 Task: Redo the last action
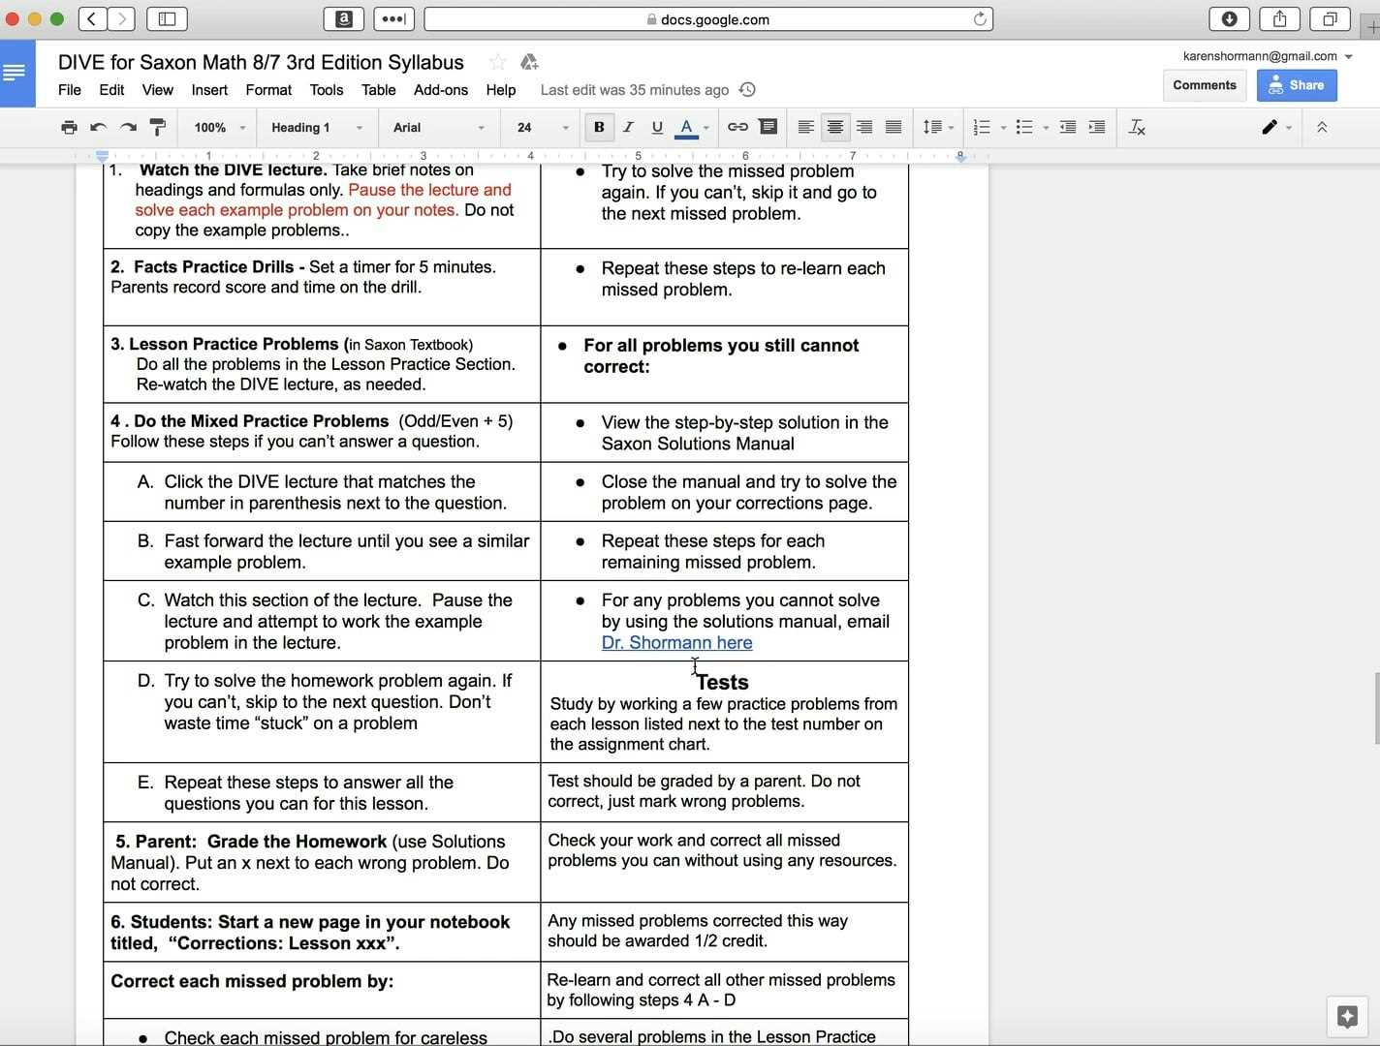click(128, 127)
